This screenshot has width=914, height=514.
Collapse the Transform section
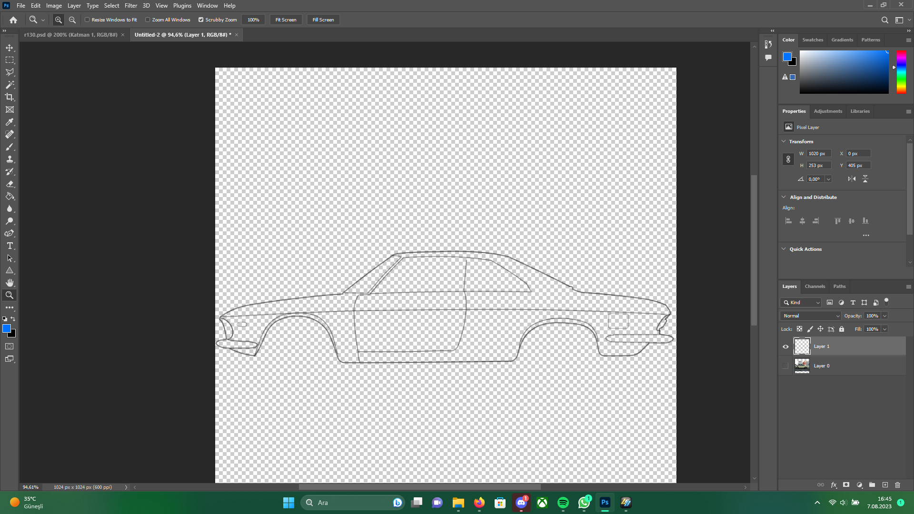click(784, 141)
